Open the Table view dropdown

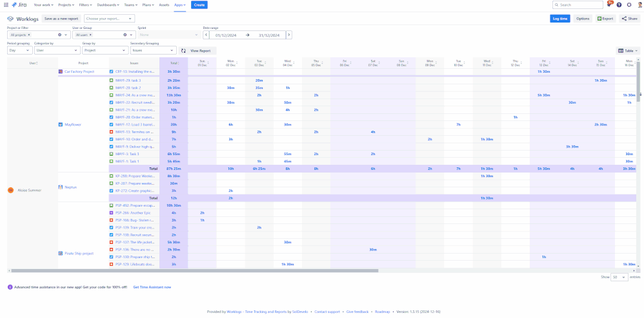click(628, 51)
